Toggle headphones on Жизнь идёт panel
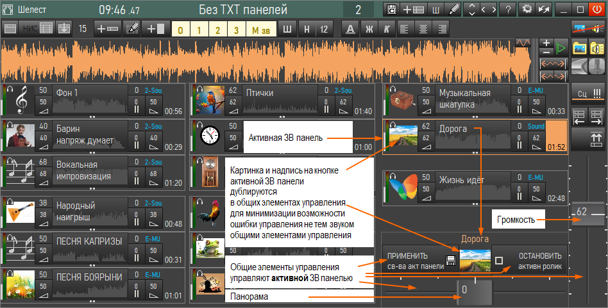Image resolution: width=608 pixels, height=308 pixels. [393, 176]
